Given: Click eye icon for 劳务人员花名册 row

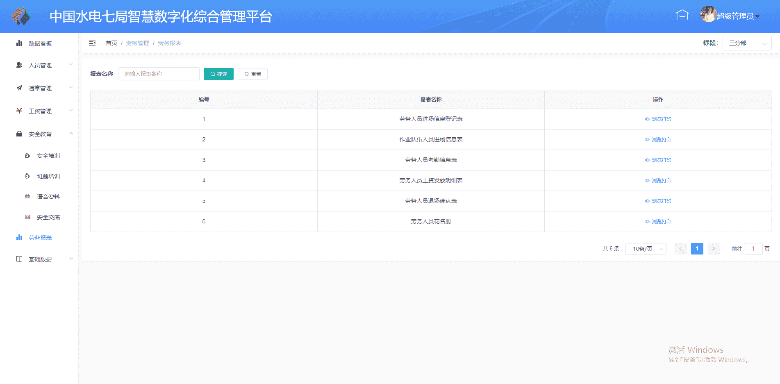Looking at the screenshot, I should tap(647, 222).
